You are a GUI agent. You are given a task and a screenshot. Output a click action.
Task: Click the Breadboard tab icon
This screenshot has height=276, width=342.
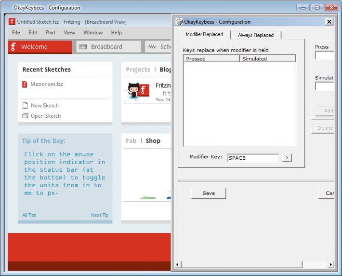(83, 47)
